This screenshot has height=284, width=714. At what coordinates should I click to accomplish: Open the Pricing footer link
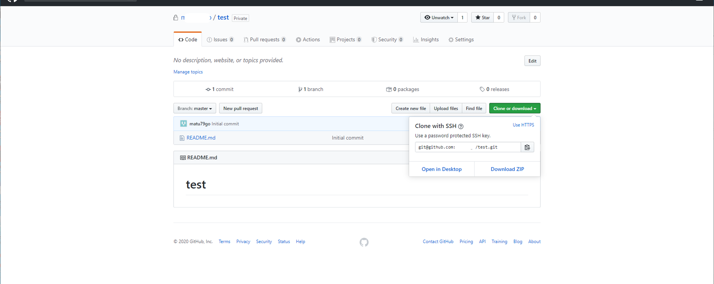click(466, 242)
